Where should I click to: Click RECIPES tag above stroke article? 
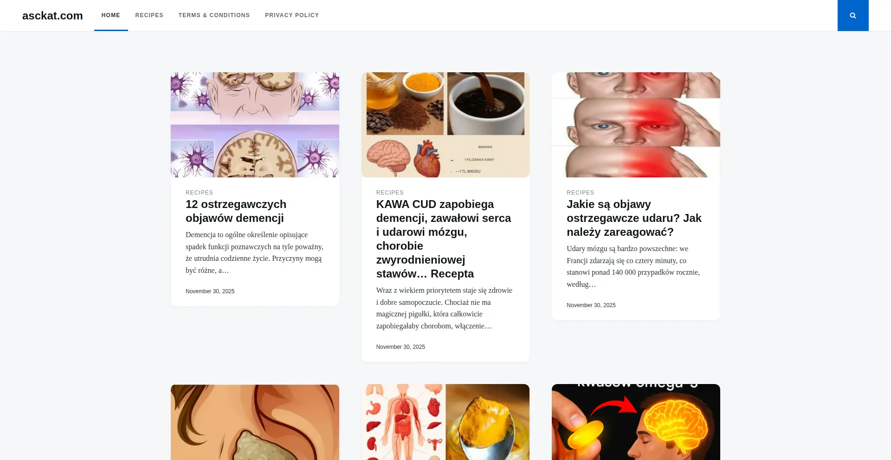click(x=581, y=193)
